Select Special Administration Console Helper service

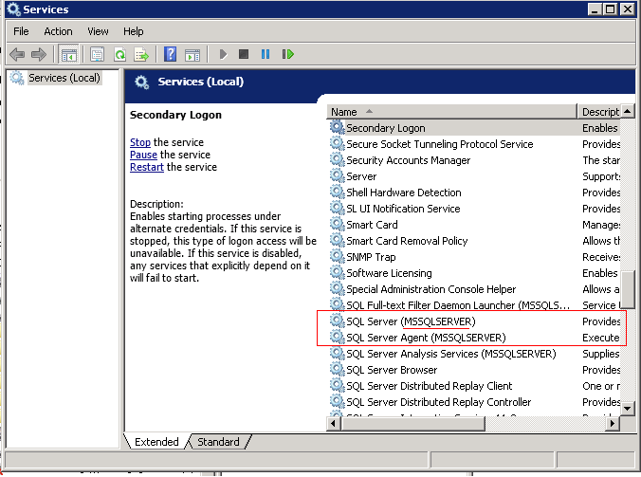coord(474,289)
